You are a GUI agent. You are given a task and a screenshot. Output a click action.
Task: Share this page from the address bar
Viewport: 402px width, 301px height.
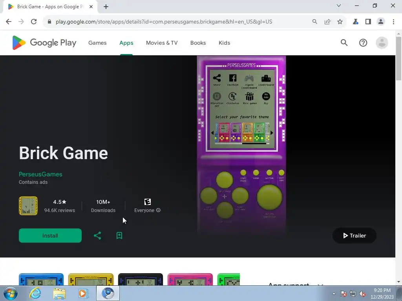coord(327,22)
